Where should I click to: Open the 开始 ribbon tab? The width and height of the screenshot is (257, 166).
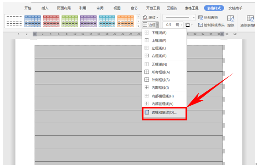[x=28, y=8]
